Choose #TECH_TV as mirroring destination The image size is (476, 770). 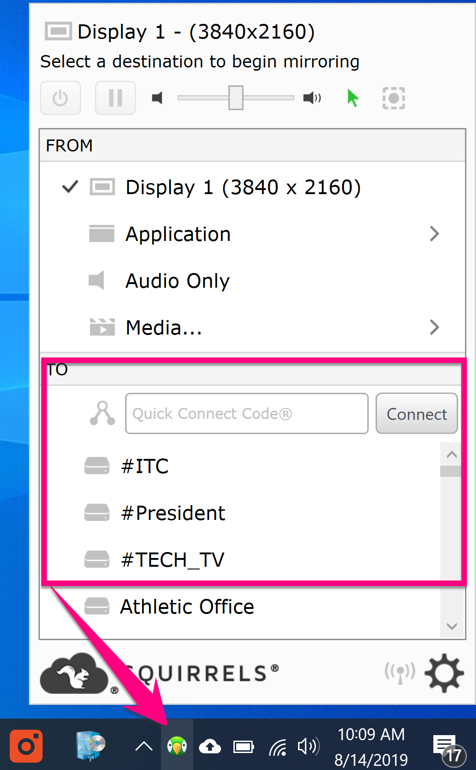pyautogui.click(x=173, y=559)
